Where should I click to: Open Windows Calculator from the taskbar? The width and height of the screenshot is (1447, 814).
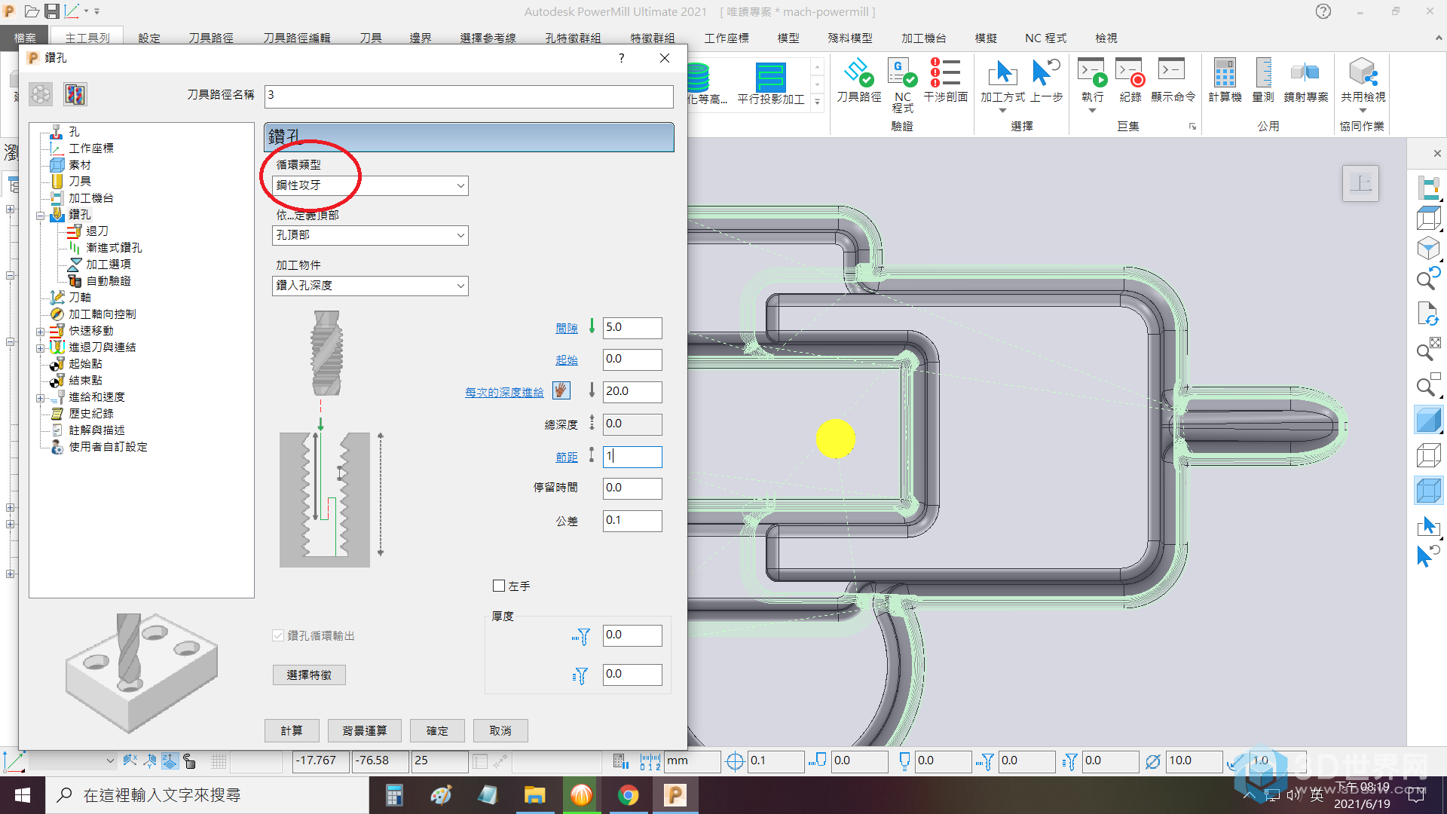coord(393,795)
